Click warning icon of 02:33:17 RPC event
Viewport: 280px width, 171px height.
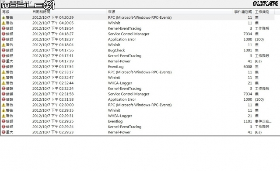click(3, 72)
